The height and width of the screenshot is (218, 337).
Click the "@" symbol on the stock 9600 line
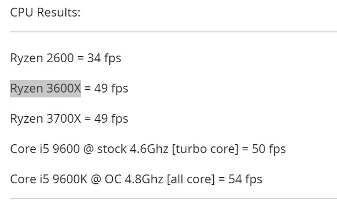click(x=89, y=149)
